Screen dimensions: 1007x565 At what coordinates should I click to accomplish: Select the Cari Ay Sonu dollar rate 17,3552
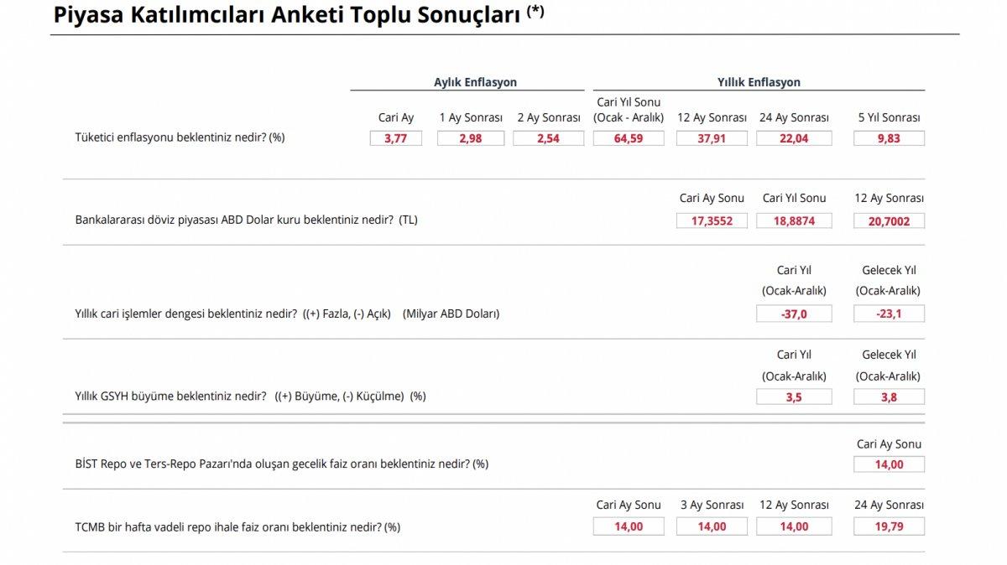712,220
